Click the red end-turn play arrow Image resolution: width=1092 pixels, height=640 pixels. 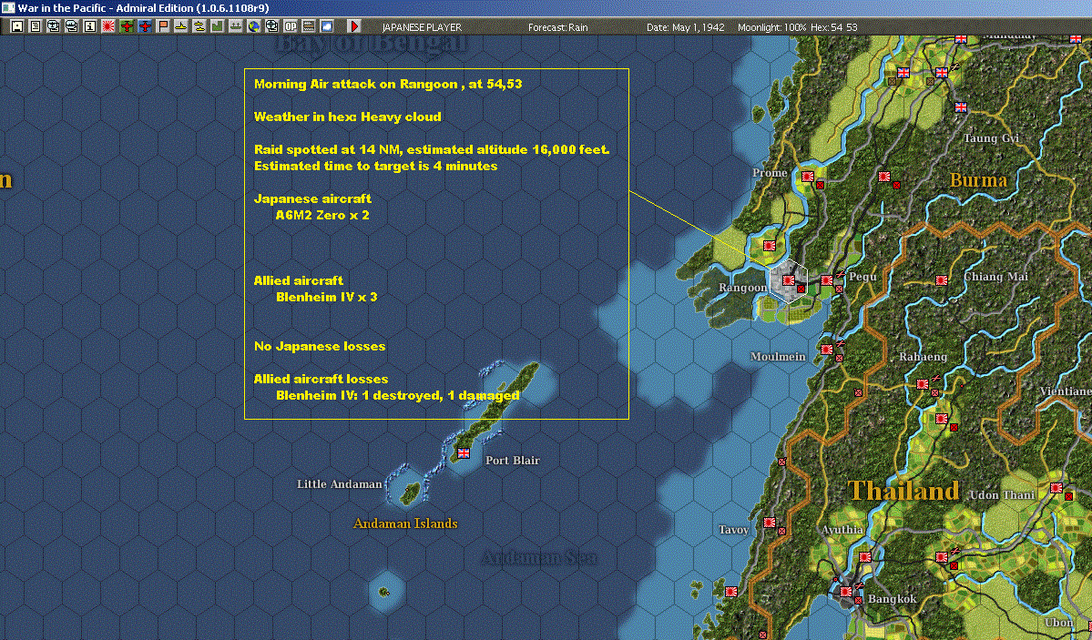353,26
